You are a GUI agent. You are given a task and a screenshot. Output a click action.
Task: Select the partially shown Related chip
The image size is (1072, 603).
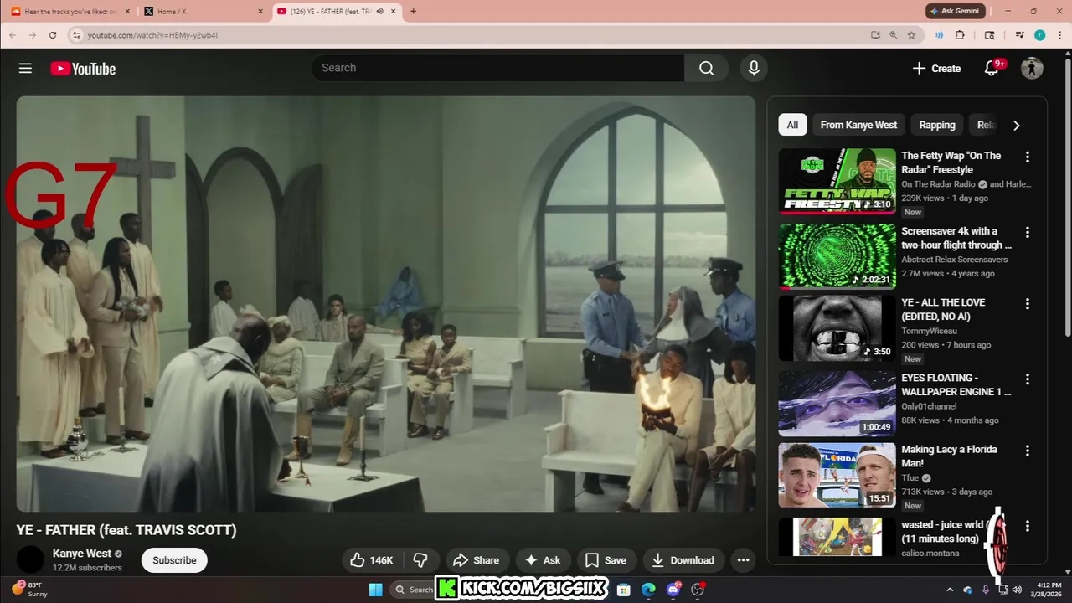pyautogui.click(x=986, y=125)
